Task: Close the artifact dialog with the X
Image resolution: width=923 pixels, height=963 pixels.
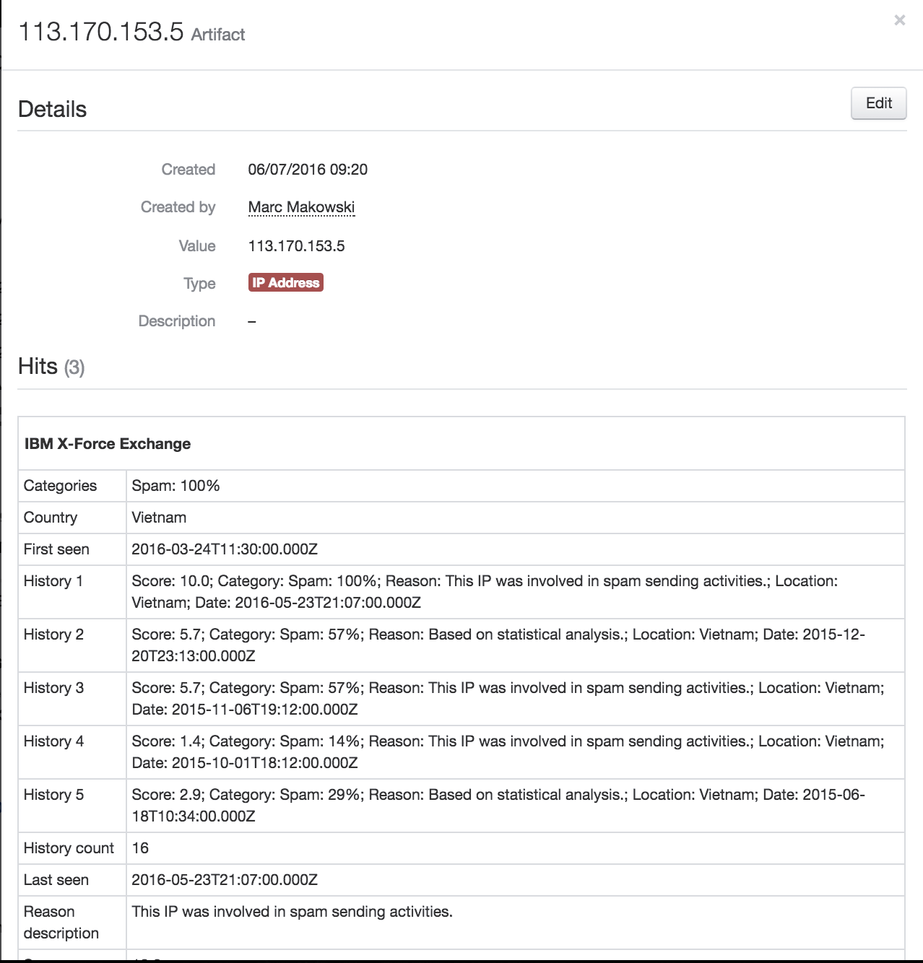Action: [x=899, y=20]
